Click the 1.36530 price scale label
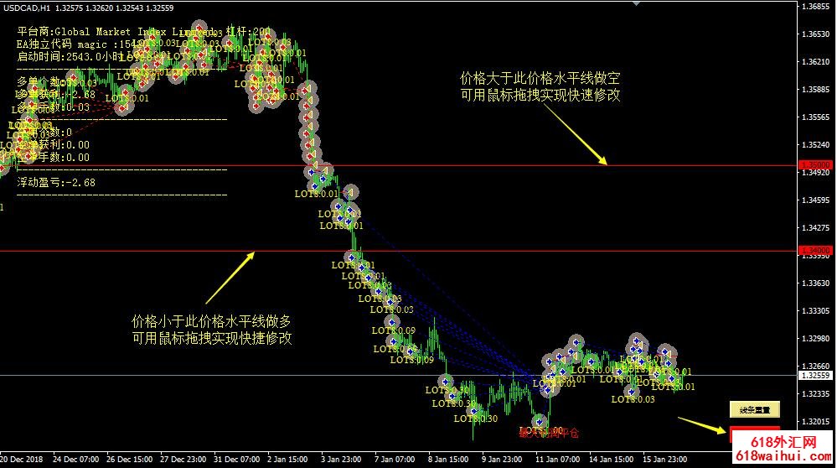 coord(816,34)
